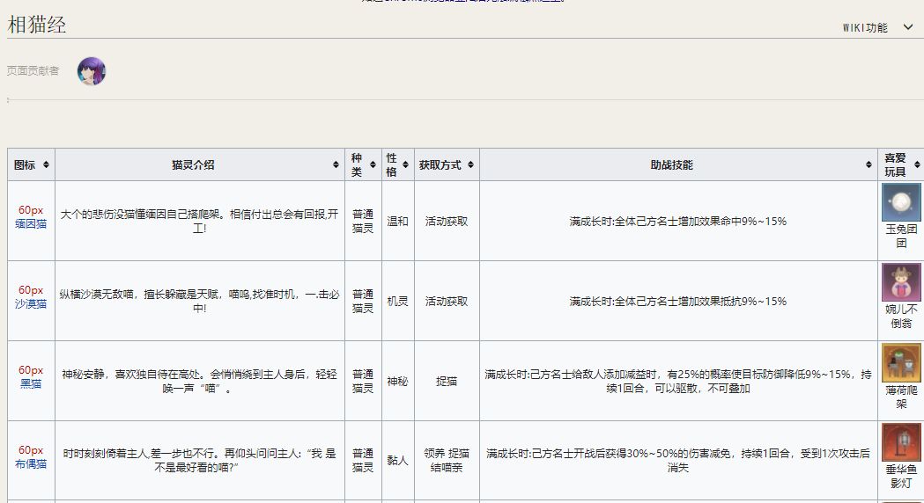Click the 布偶猫 damage reduction skill text
The width and height of the screenshot is (924, 503).
[678, 461]
